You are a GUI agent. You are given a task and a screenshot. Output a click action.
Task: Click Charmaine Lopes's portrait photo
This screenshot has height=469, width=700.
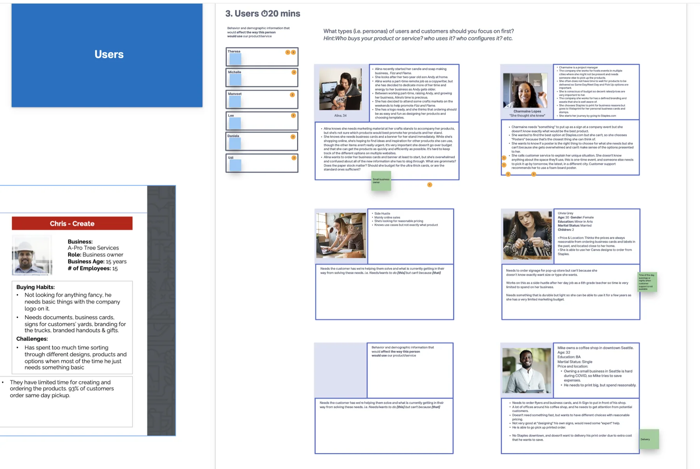(525, 90)
